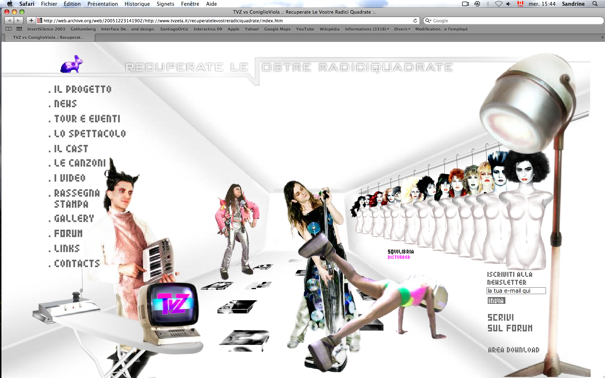Click the SQUILIBRIA DISTURBER link
The height and width of the screenshot is (378, 605).
point(400,254)
